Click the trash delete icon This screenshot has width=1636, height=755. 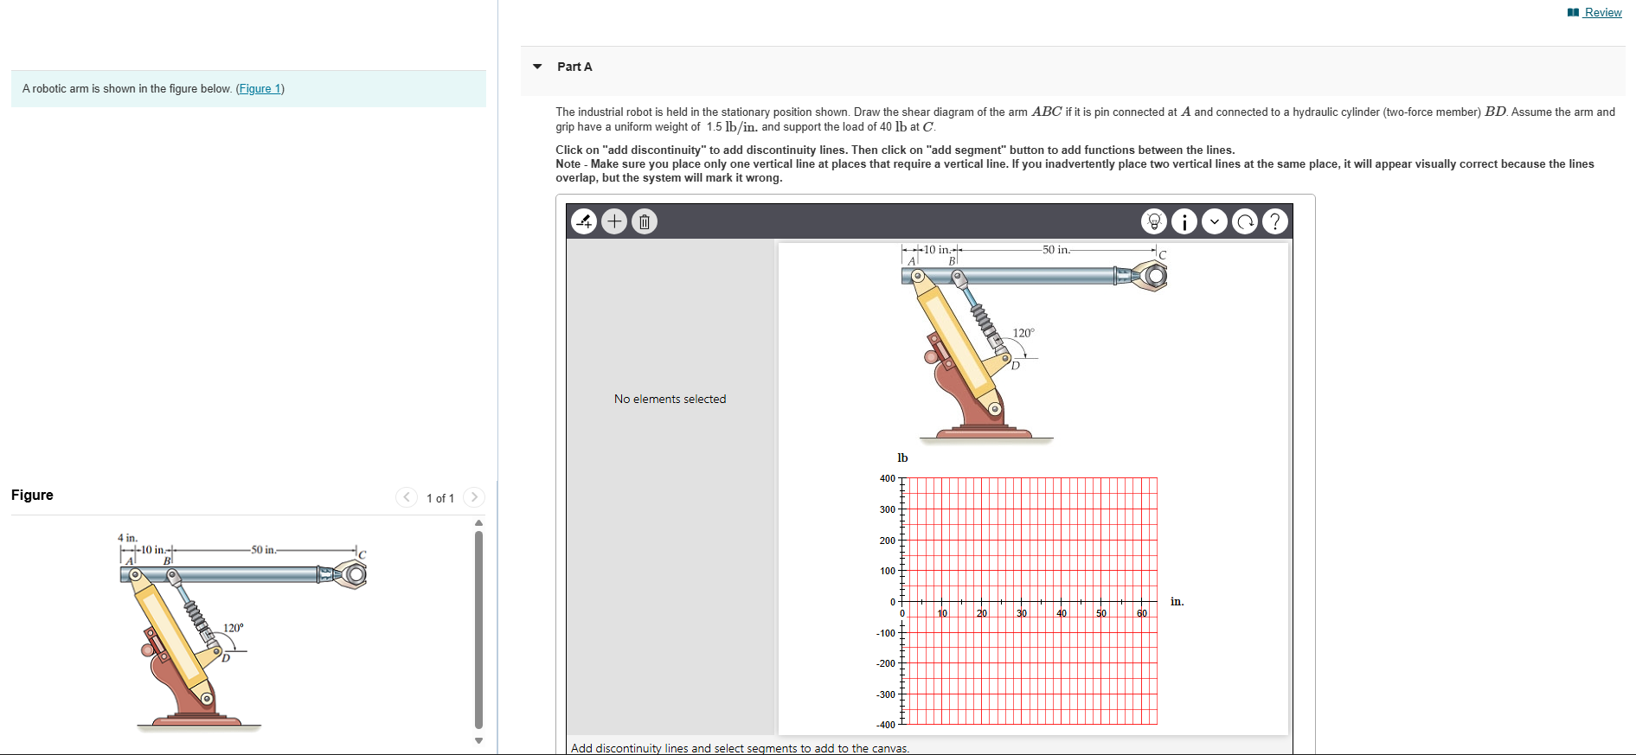click(x=645, y=222)
